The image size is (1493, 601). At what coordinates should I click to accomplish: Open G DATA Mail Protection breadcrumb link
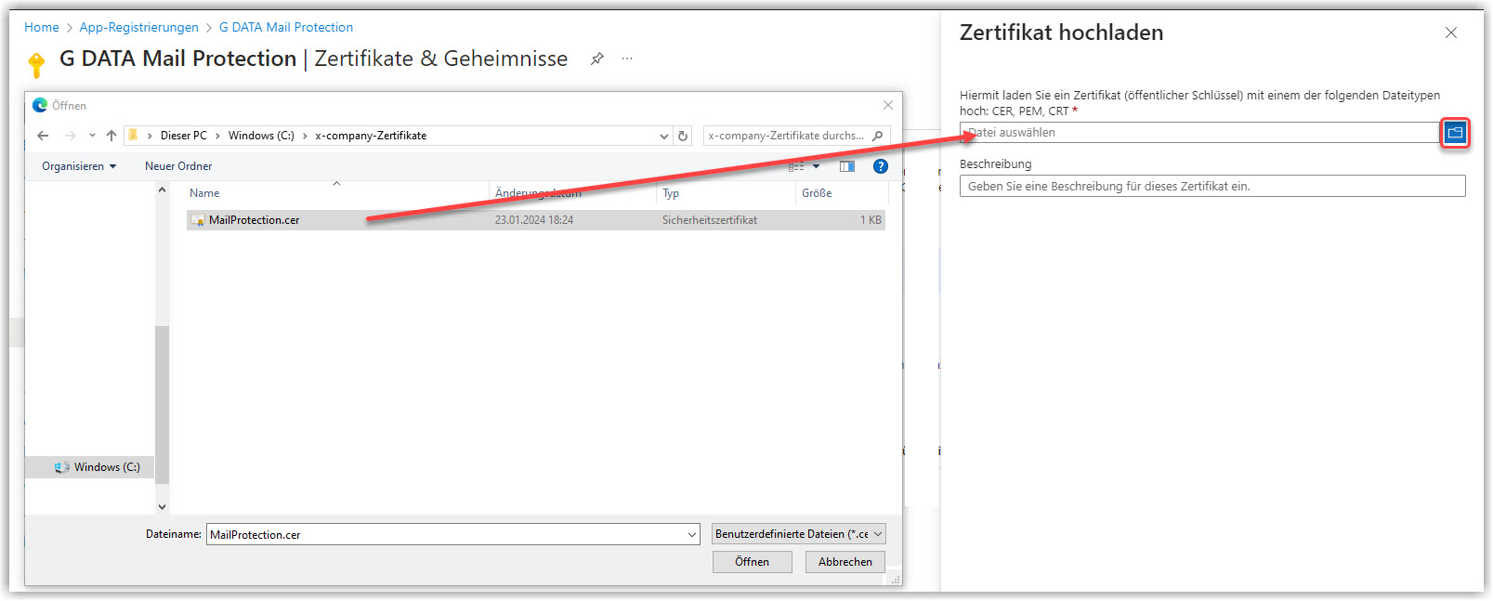click(x=286, y=27)
